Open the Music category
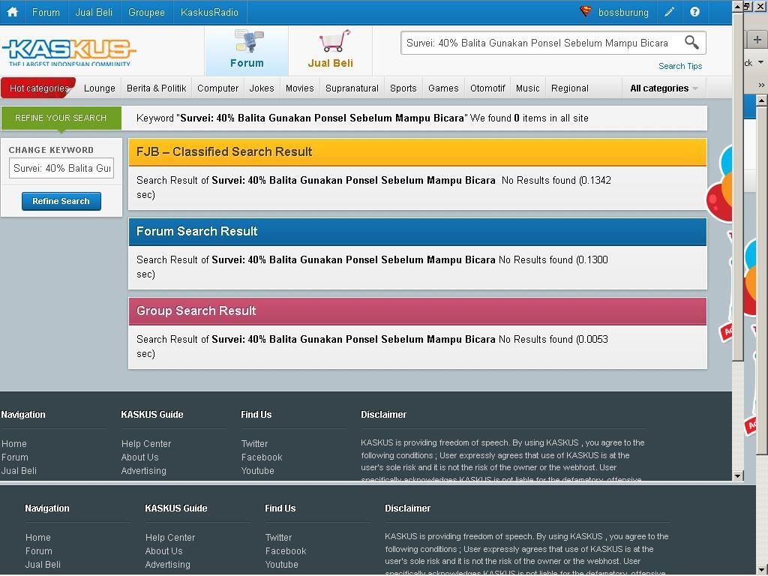Image resolution: width=768 pixels, height=576 pixels. pos(527,88)
